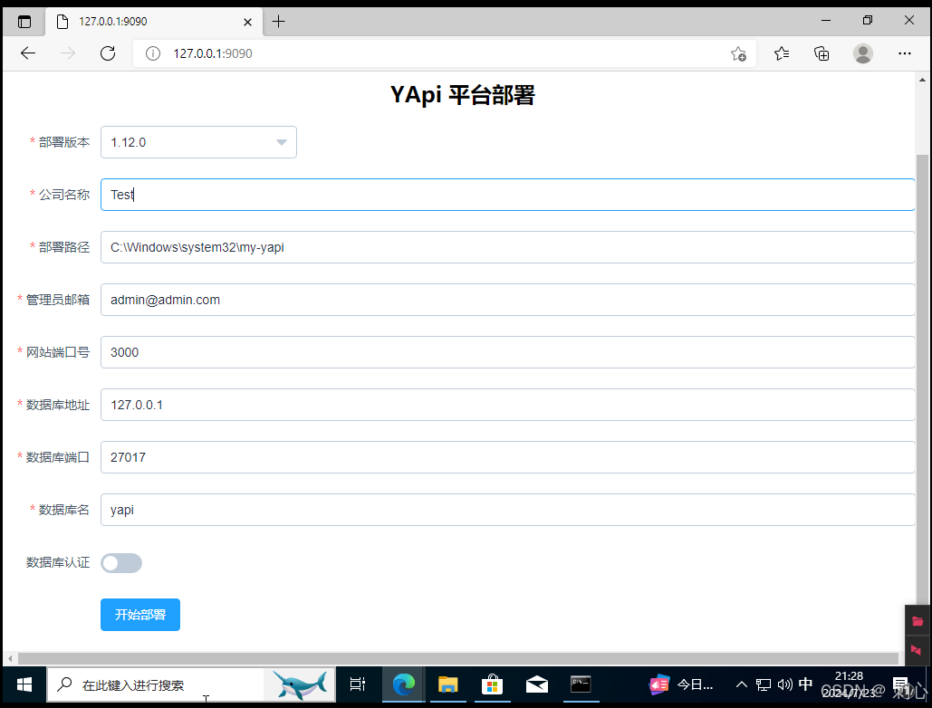Click inside the 公司名称 company name field
The width and height of the screenshot is (932, 708).
pyautogui.click(x=362, y=194)
